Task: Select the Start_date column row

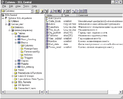Action: pos(84,44)
